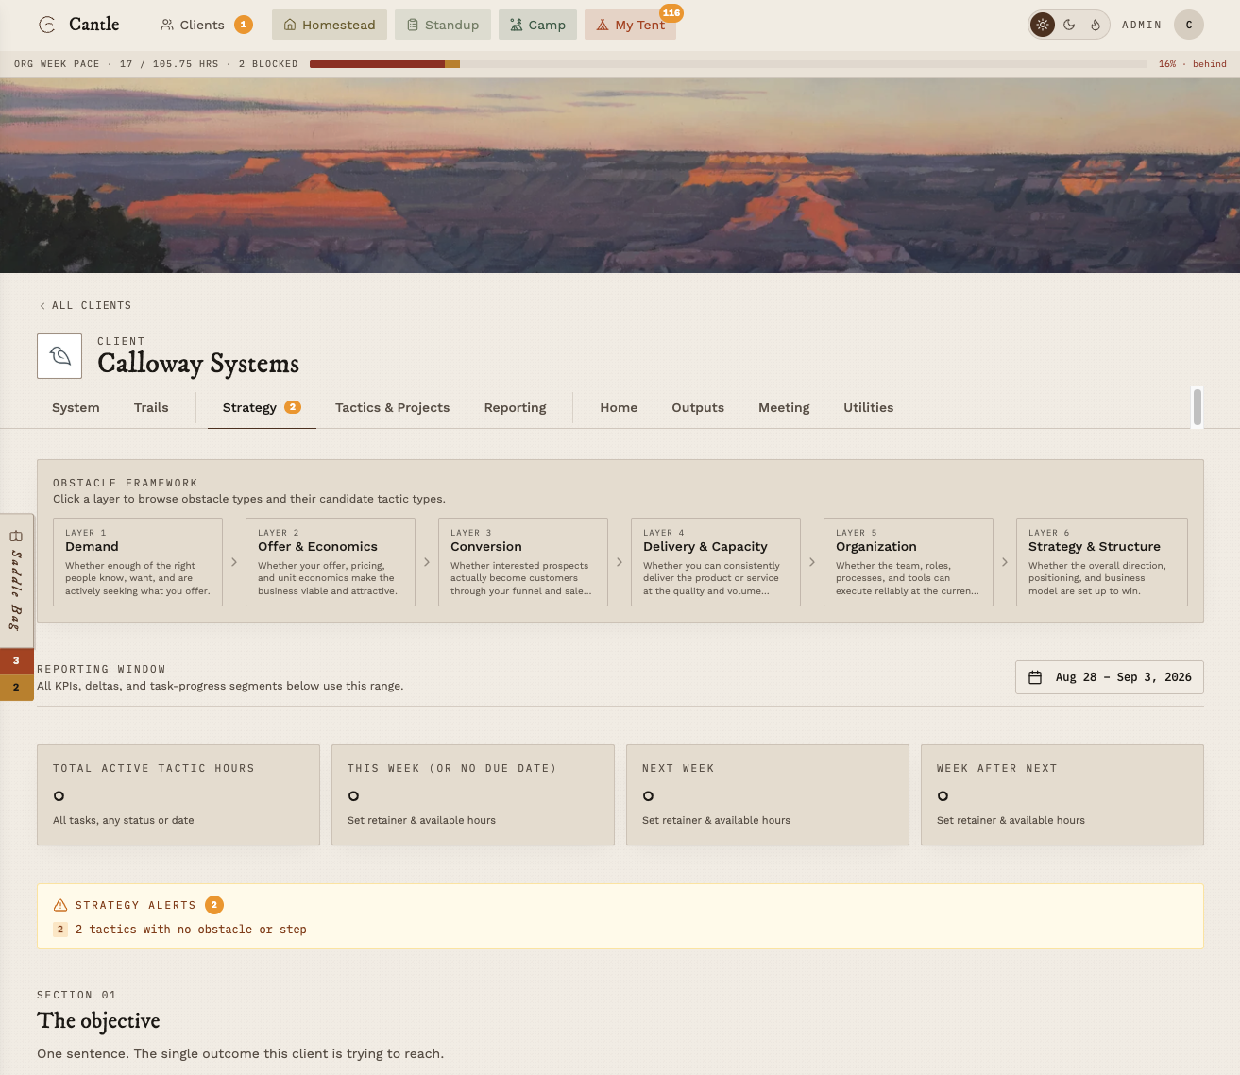Expand the Layer 2 Offer & Economics card
1240x1075 pixels.
[331, 562]
